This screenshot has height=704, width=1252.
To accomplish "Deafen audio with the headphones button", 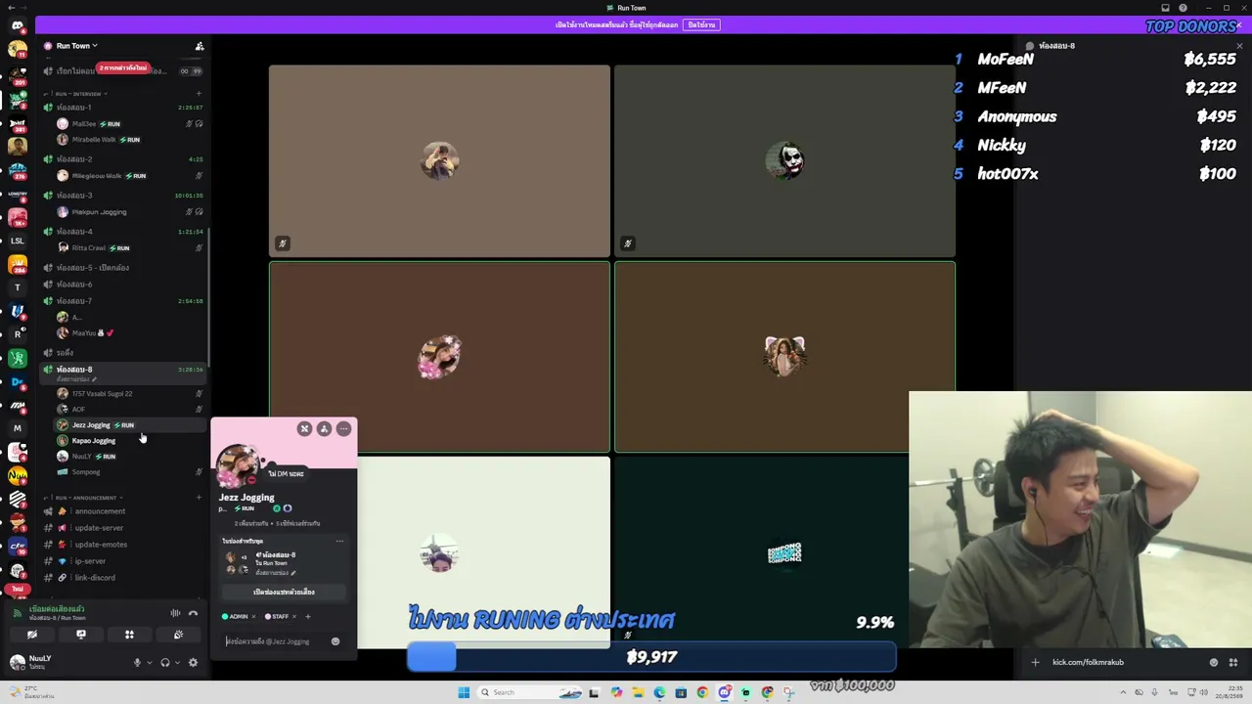I will [x=164, y=663].
